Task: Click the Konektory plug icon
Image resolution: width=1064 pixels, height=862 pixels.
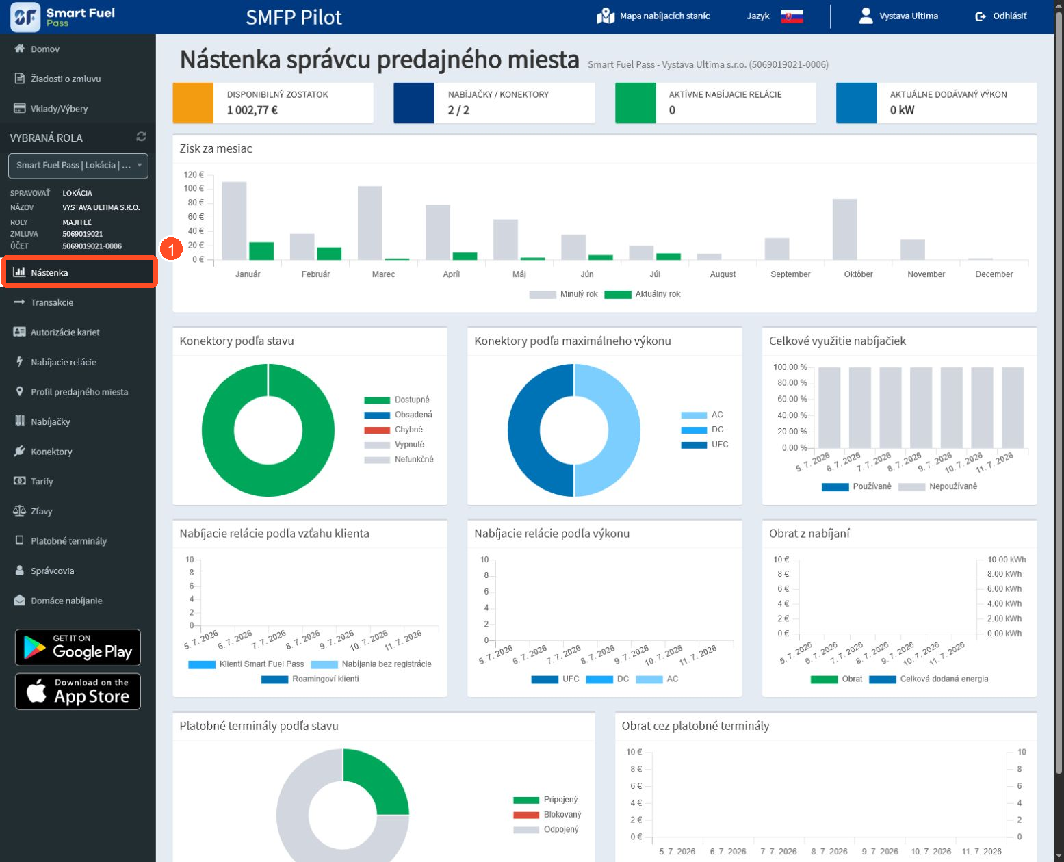Action: click(x=19, y=452)
